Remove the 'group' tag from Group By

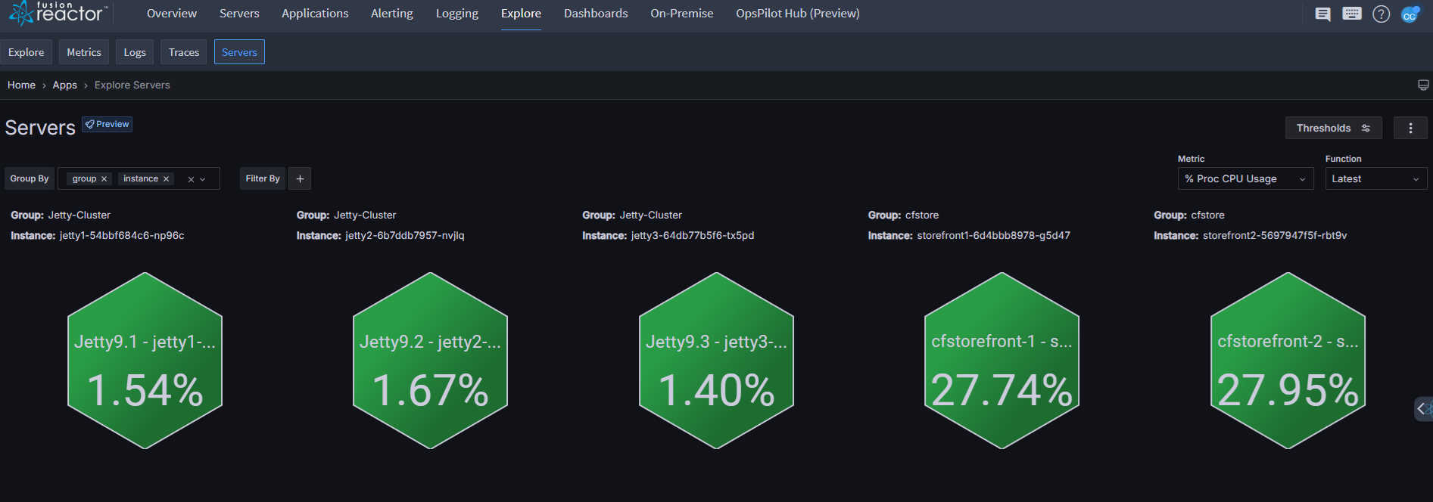[x=104, y=179]
